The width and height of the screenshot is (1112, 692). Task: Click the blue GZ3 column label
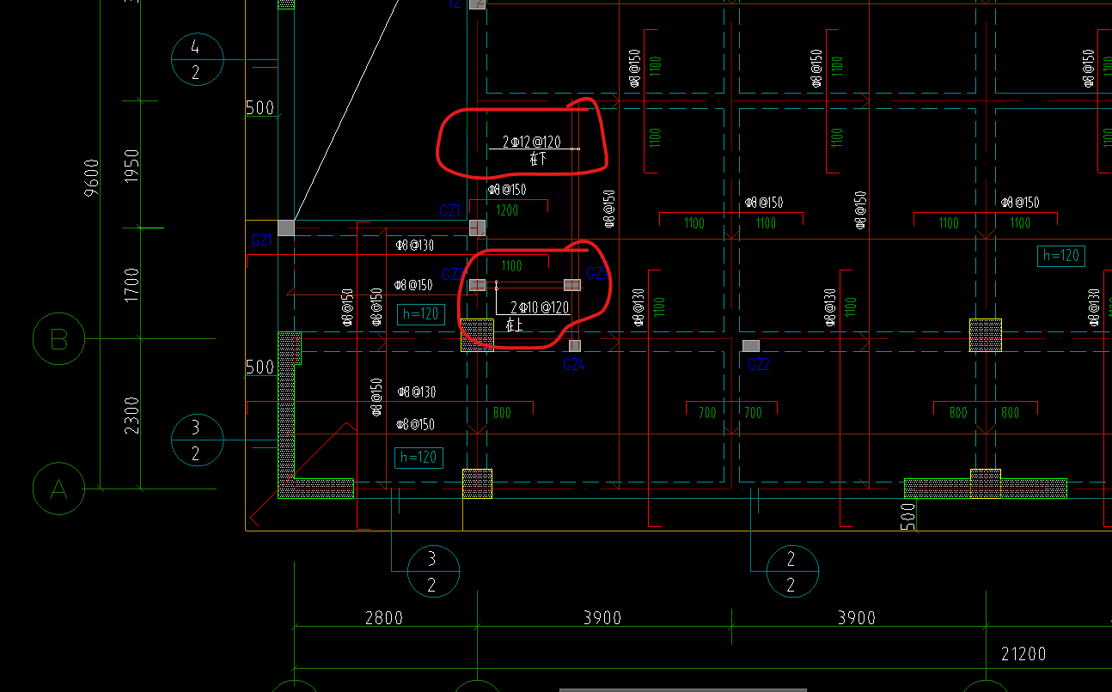597,274
